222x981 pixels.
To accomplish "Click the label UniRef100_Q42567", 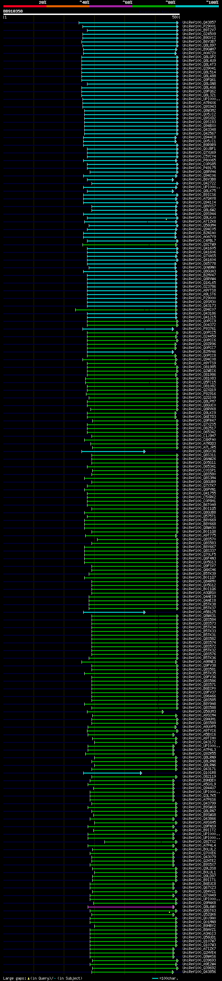I will (199, 133).
